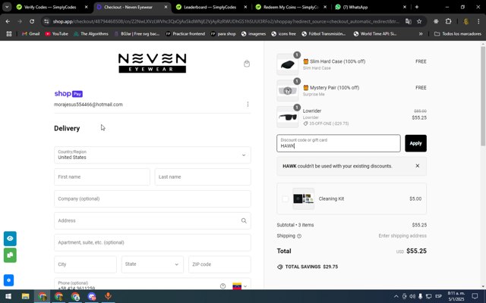The image size is (486, 303).
Task: Open File Explorer from taskbar
Action: click(x=25, y=296)
